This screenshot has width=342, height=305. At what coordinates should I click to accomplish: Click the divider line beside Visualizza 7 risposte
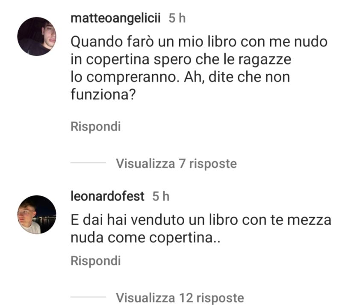pos(88,163)
